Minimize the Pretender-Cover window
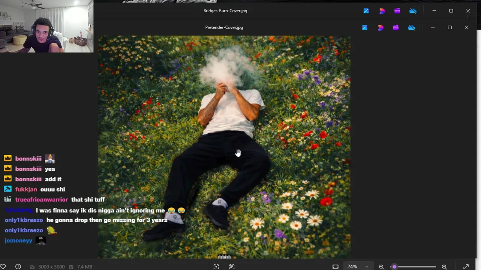Viewport: 481px width, 270px height. pyautogui.click(x=433, y=27)
